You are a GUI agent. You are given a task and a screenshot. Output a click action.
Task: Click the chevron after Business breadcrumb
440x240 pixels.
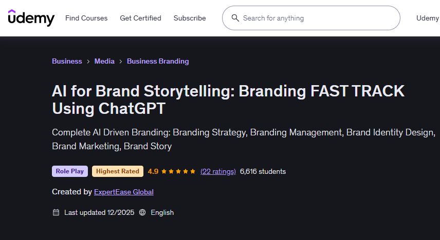(x=88, y=62)
